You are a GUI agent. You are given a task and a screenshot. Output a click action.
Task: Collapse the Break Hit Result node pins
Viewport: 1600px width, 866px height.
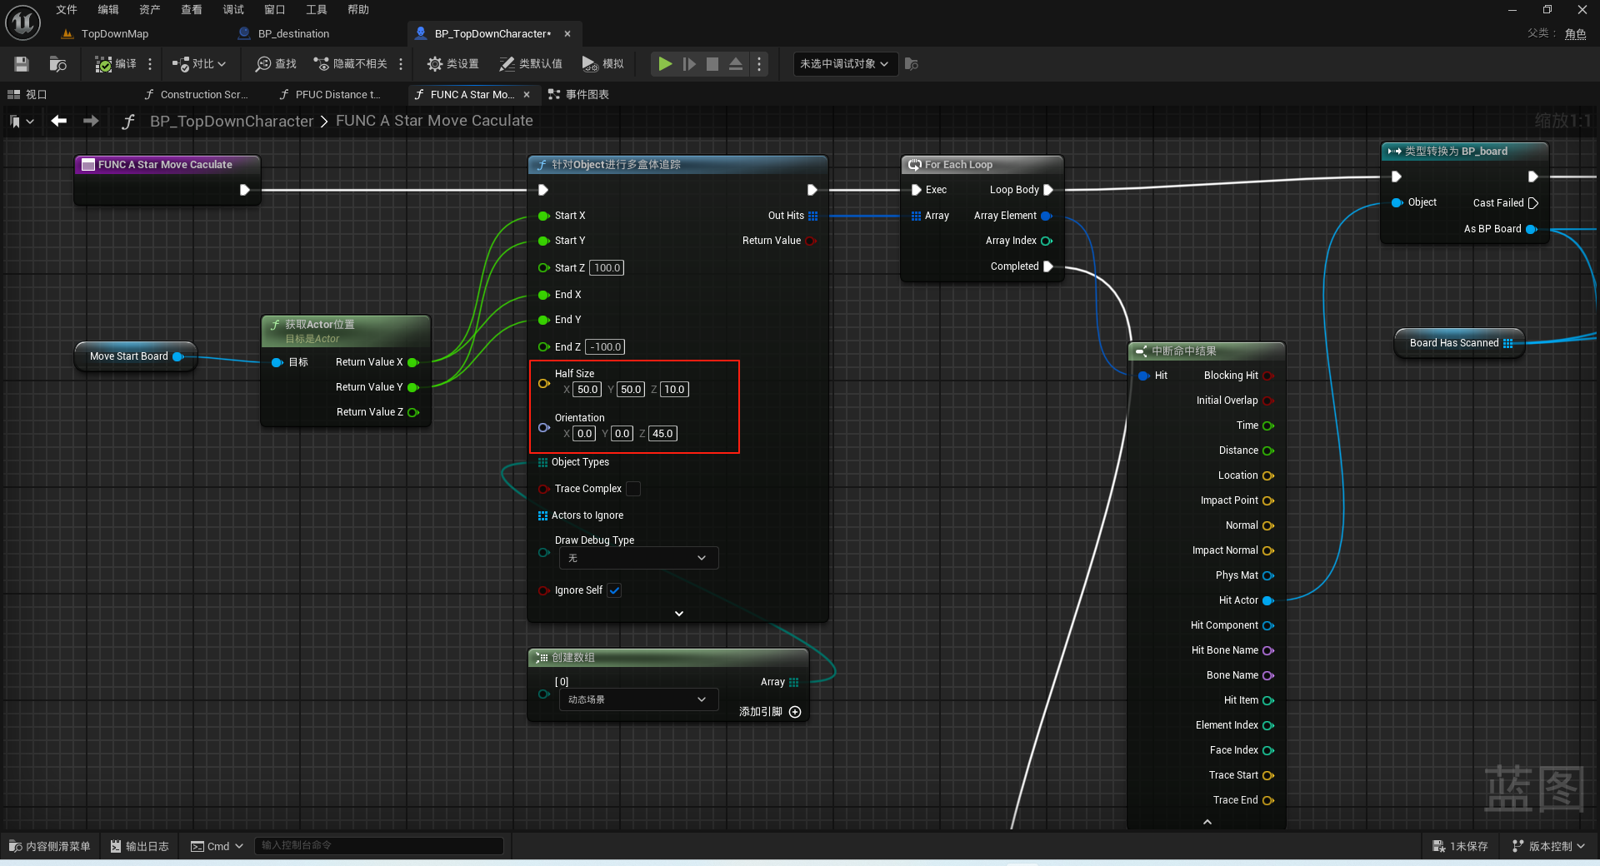(1207, 822)
